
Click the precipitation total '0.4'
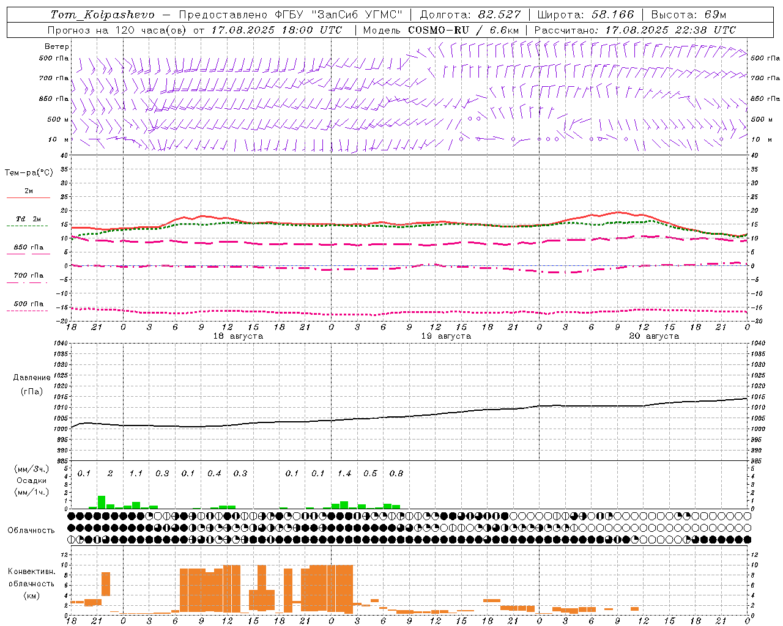214,473
